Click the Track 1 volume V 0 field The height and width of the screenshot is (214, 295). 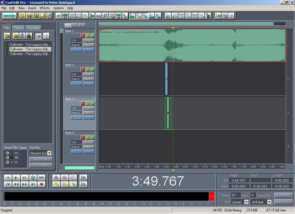coord(76,40)
